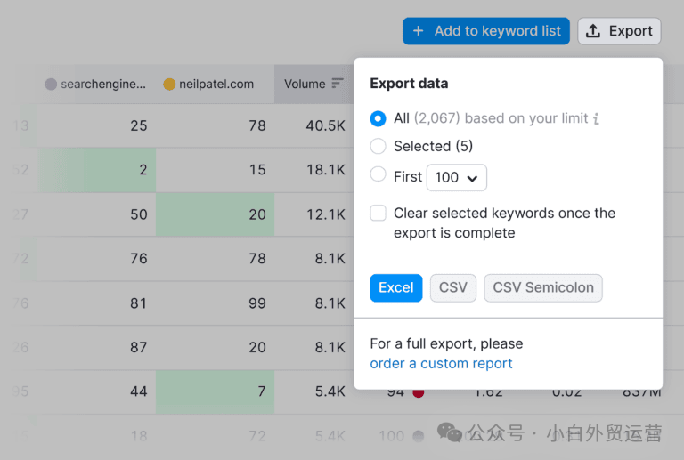
Task: Click the chevron in the 100 selector
Action: [472, 178]
